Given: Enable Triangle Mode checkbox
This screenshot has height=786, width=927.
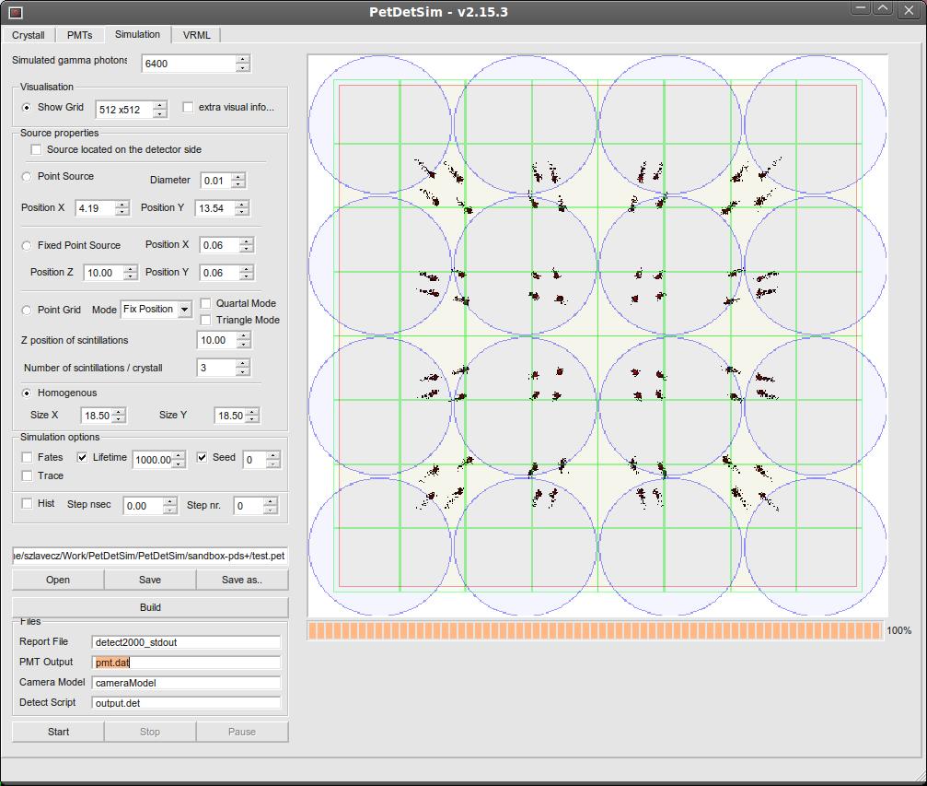Looking at the screenshot, I should 205,320.
